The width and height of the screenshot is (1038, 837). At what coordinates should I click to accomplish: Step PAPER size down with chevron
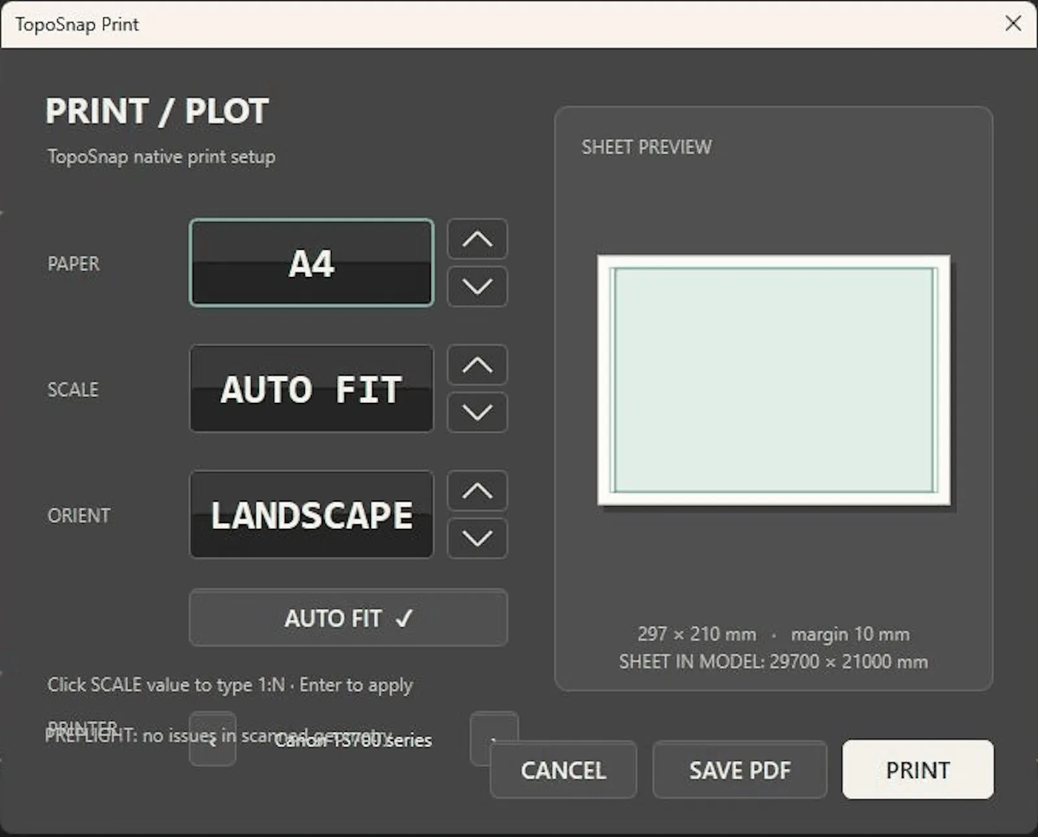(477, 286)
